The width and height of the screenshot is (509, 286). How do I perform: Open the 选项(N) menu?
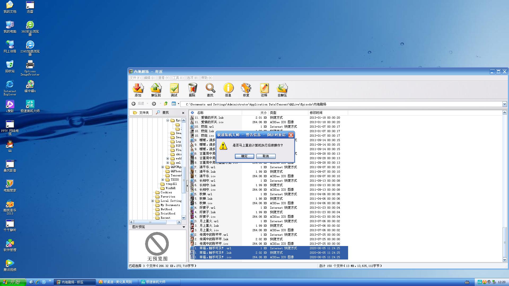coord(192,78)
